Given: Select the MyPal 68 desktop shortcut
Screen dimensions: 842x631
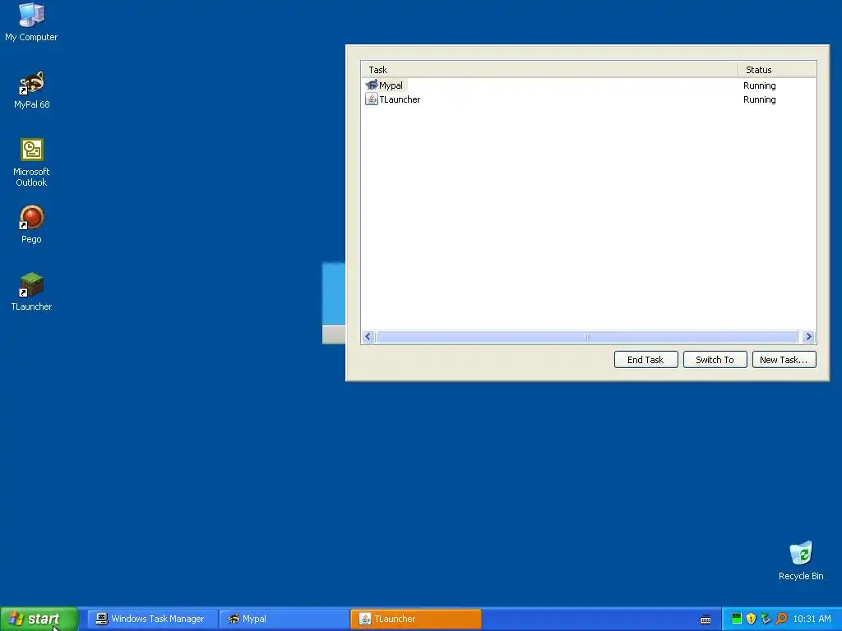Looking at the screenshot, I should tap(31, 90).
